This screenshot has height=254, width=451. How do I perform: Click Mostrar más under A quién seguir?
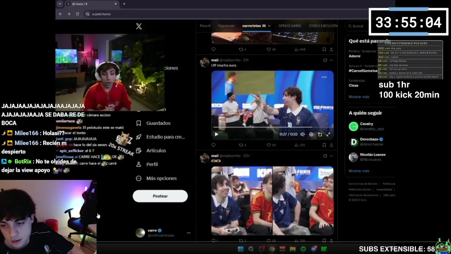(359, 171)
